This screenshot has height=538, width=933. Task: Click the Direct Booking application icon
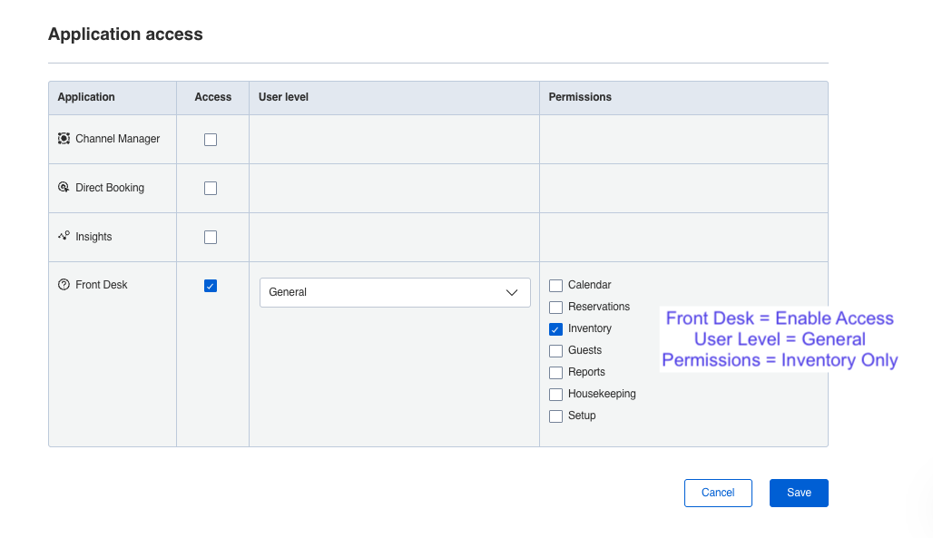point(64,188)
